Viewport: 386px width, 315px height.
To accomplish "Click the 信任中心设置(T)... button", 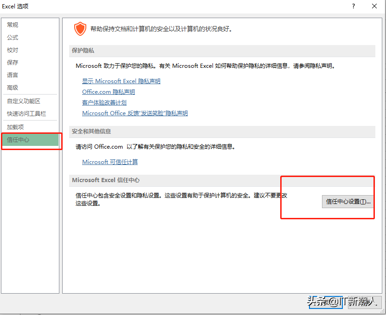I will [348, 202].
